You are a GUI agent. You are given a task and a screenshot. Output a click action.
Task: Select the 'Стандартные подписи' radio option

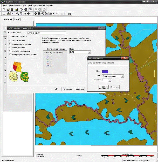pyautogui.click(x=10, y=51)
